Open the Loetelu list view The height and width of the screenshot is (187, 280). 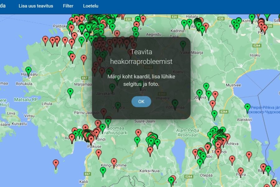[91, 6]
